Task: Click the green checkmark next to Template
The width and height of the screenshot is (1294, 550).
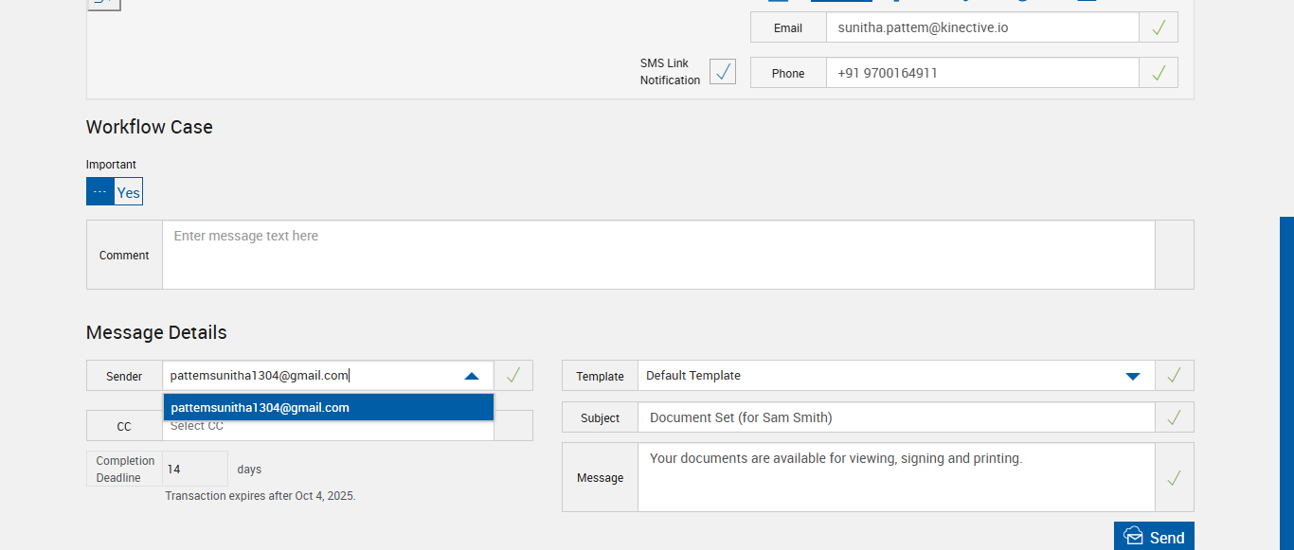Action: [1174, 376]
